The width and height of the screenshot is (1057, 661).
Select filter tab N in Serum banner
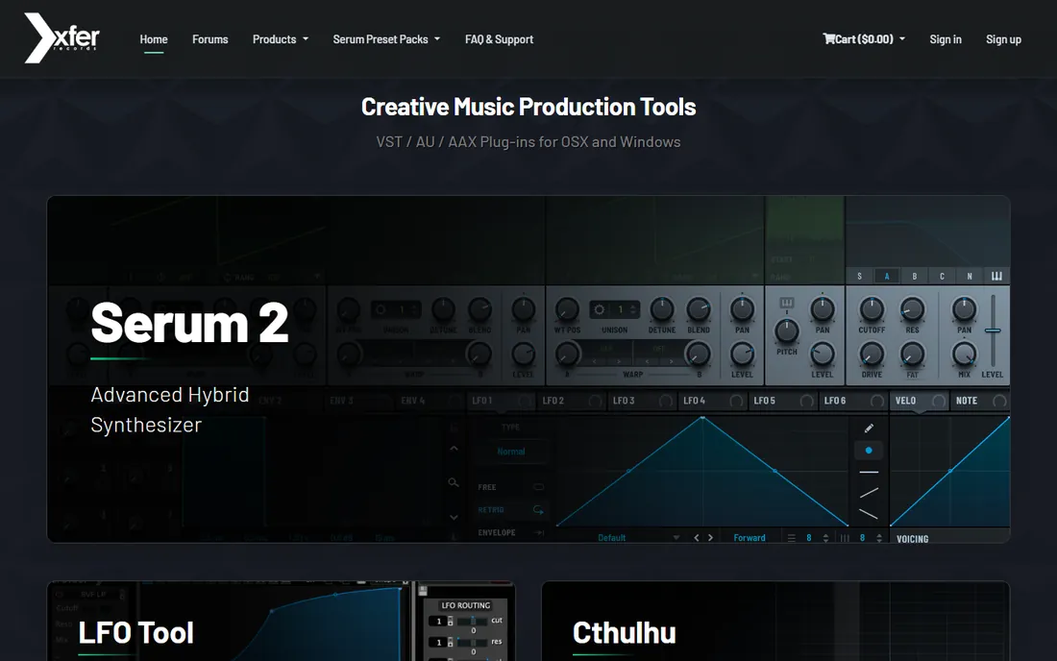(970, 276)
